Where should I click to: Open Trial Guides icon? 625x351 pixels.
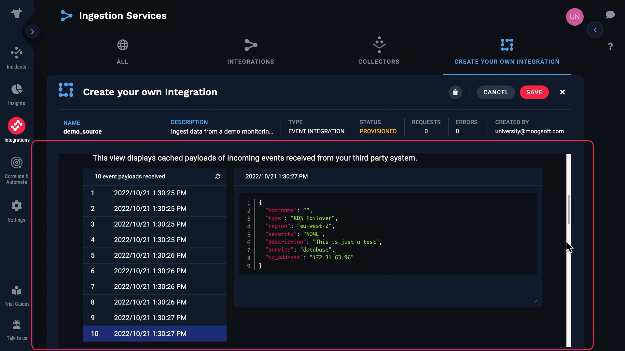16,291
